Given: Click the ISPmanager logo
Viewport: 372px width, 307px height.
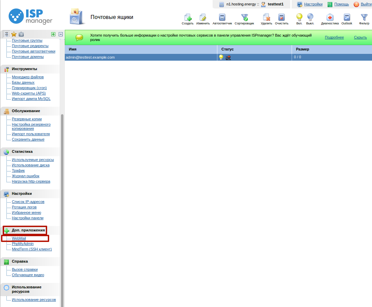Looking at the screenshot, I should [x=31, y=16].
